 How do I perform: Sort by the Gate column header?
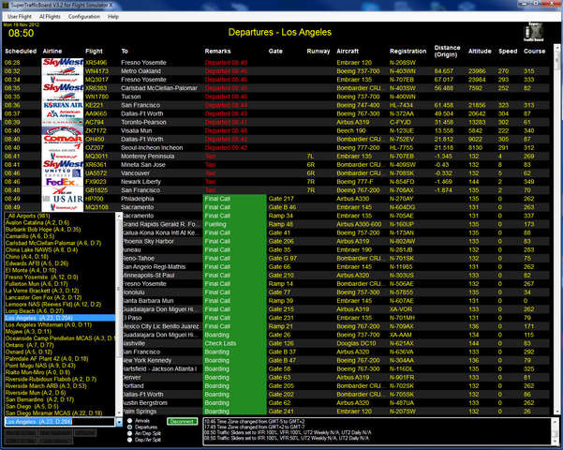[275, 51]
